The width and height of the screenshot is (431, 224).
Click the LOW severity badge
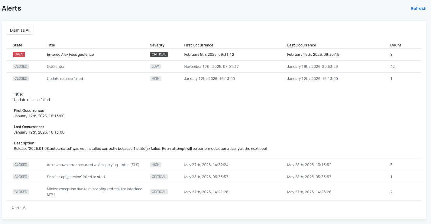coord(155,67)
